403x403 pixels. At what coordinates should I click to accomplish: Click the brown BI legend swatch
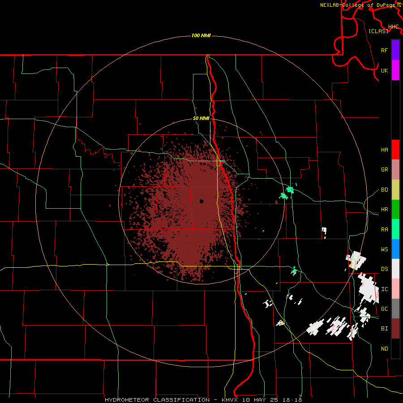click(x=395, y=329)
